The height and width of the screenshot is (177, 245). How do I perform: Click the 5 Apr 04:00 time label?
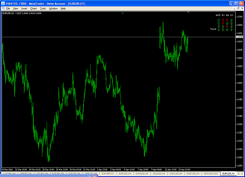click(116, 170)
